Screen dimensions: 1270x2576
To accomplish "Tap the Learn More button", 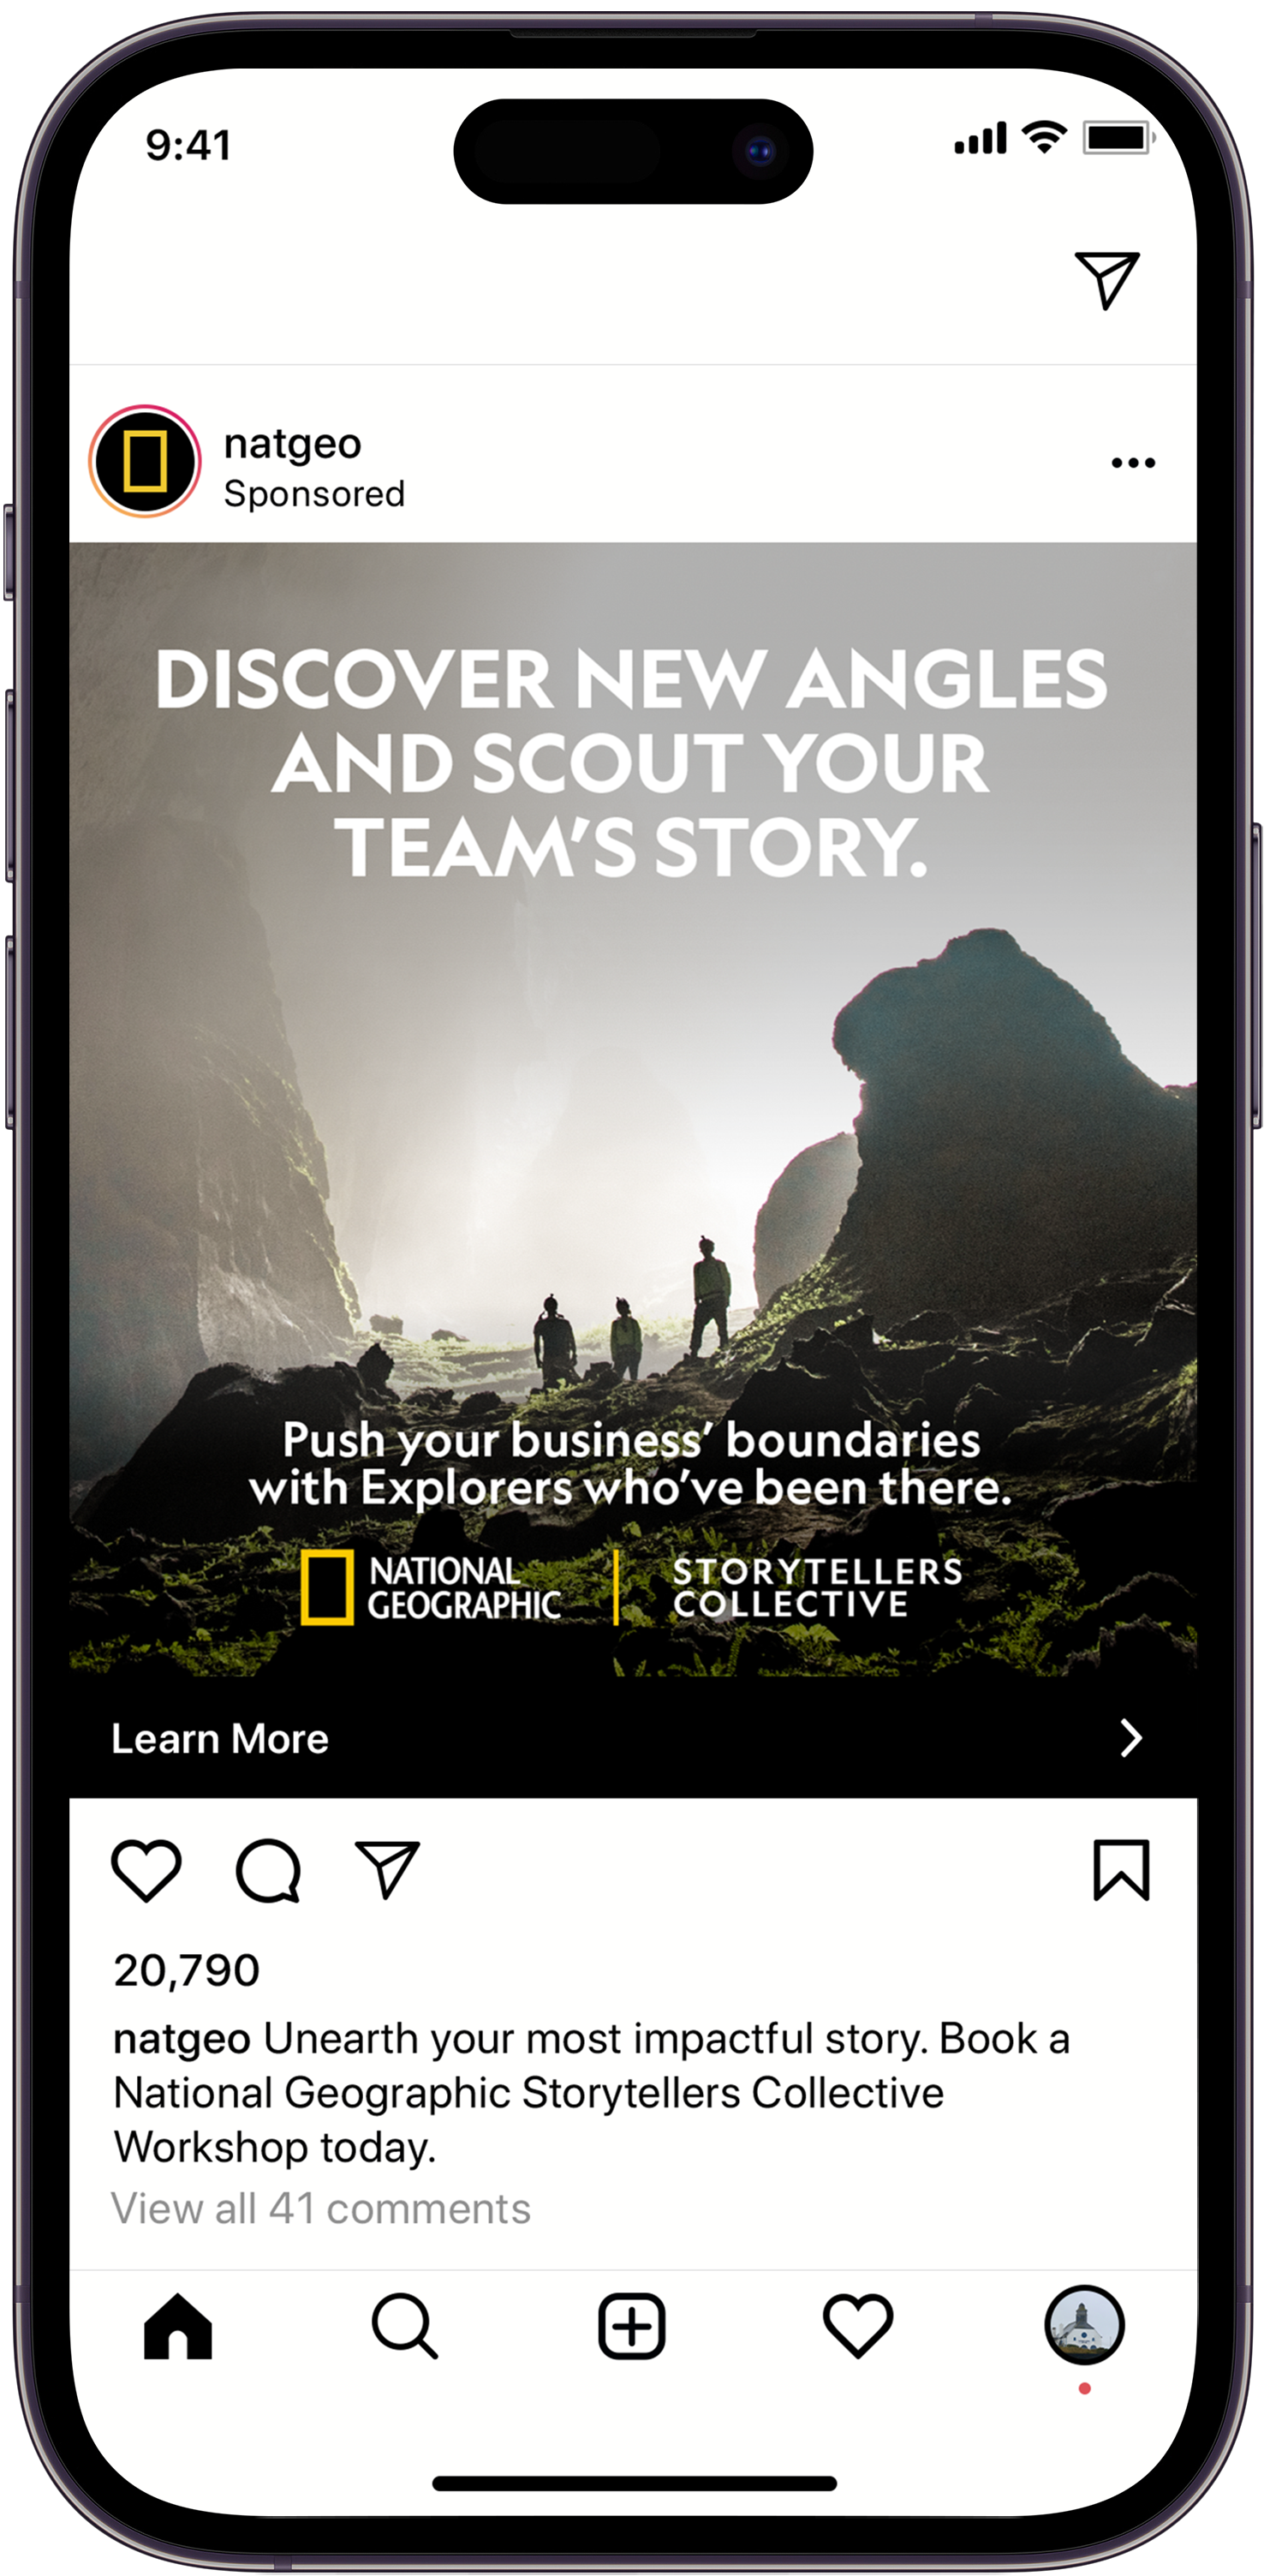I will click(x=632, y=1738).
